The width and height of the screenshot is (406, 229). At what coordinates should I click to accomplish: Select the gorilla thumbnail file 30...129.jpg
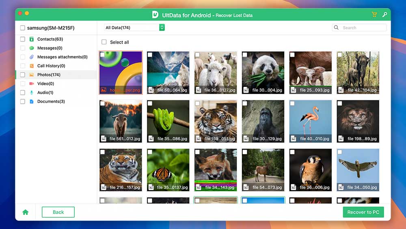pos(263,121)
